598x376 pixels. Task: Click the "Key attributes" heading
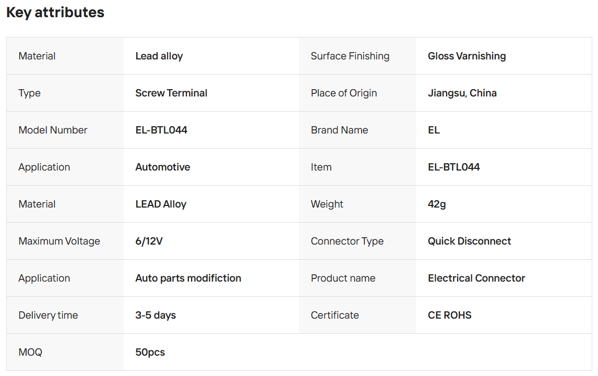[55, 13]
